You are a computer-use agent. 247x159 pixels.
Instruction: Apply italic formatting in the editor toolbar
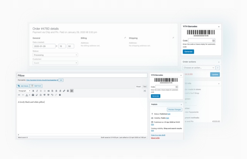tap(37, 91)
